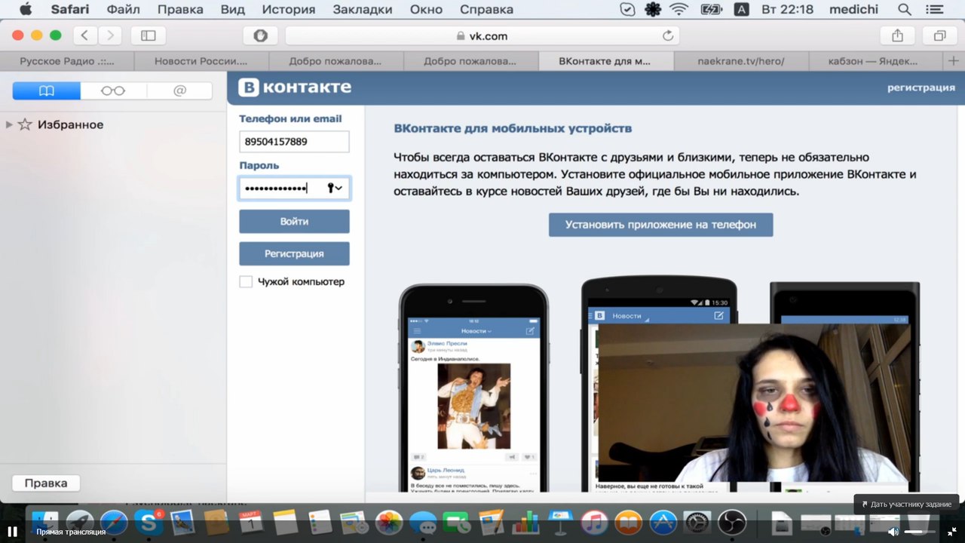
Task: Open iTunes music icon in the Dock
Action: tap(594, 522)
